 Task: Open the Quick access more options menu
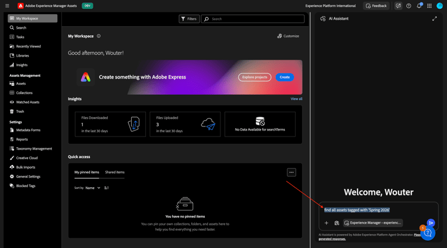291,172
